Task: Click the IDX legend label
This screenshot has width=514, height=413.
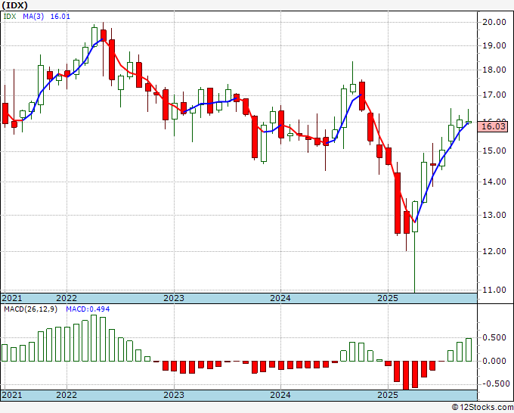Action: click(10, 16)
